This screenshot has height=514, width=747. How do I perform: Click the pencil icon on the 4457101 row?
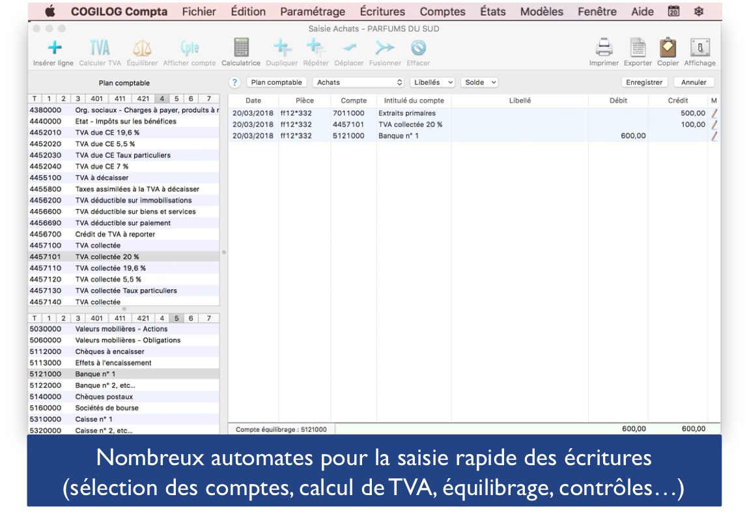pyautogui.click(x=714, y=125)
